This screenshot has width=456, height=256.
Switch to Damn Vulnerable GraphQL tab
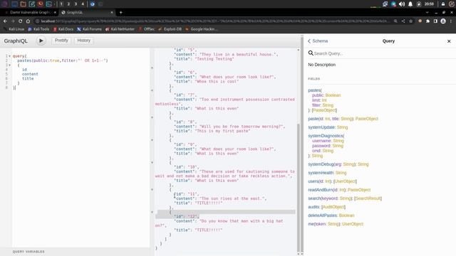[29, 13]
